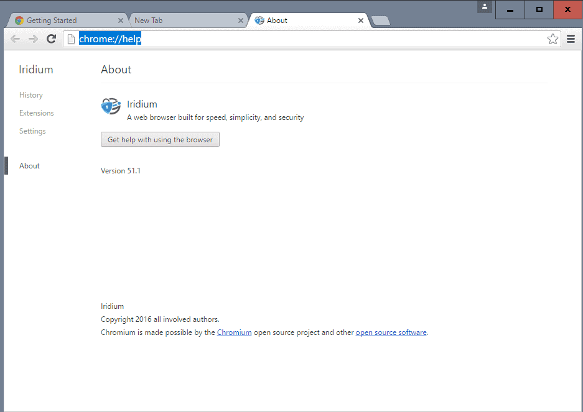
Task: Click the Iridium sidebar heading
Action: (36, 70)
